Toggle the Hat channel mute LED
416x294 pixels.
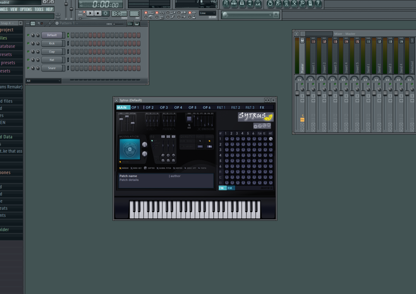point(28,60)
